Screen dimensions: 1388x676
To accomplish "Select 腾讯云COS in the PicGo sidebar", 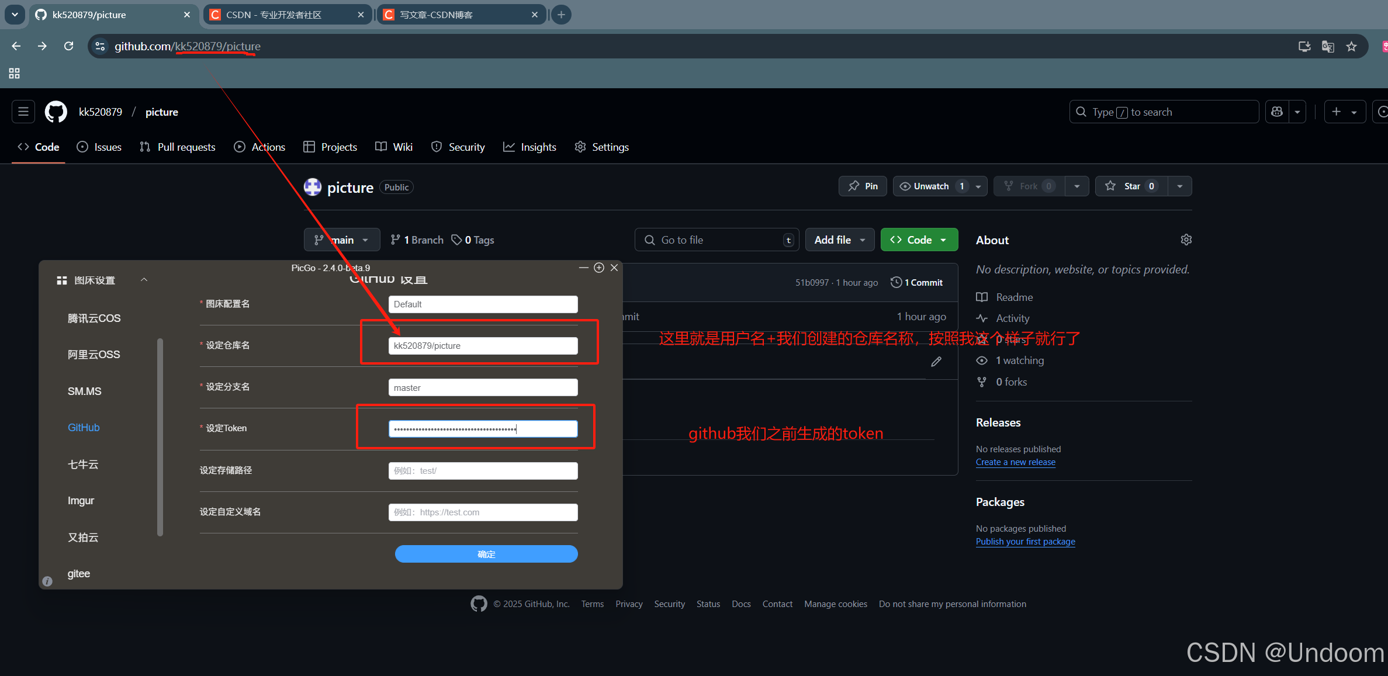I will tap(94, 318).
